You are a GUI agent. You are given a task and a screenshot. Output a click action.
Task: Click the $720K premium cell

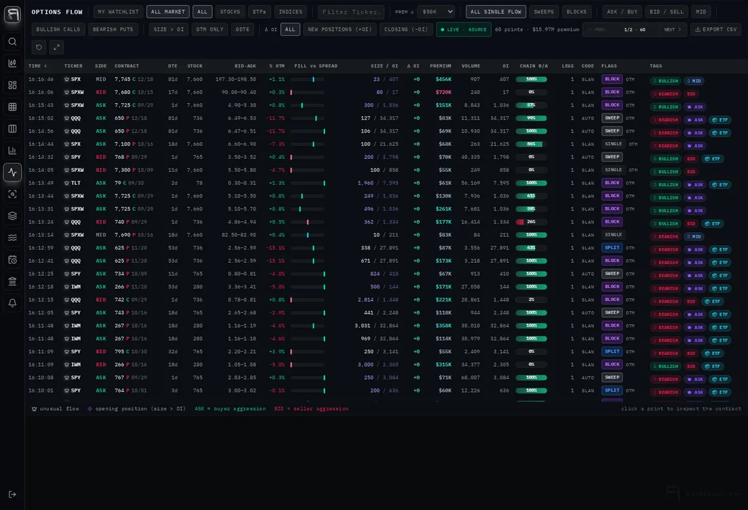(x=443, y=92)
